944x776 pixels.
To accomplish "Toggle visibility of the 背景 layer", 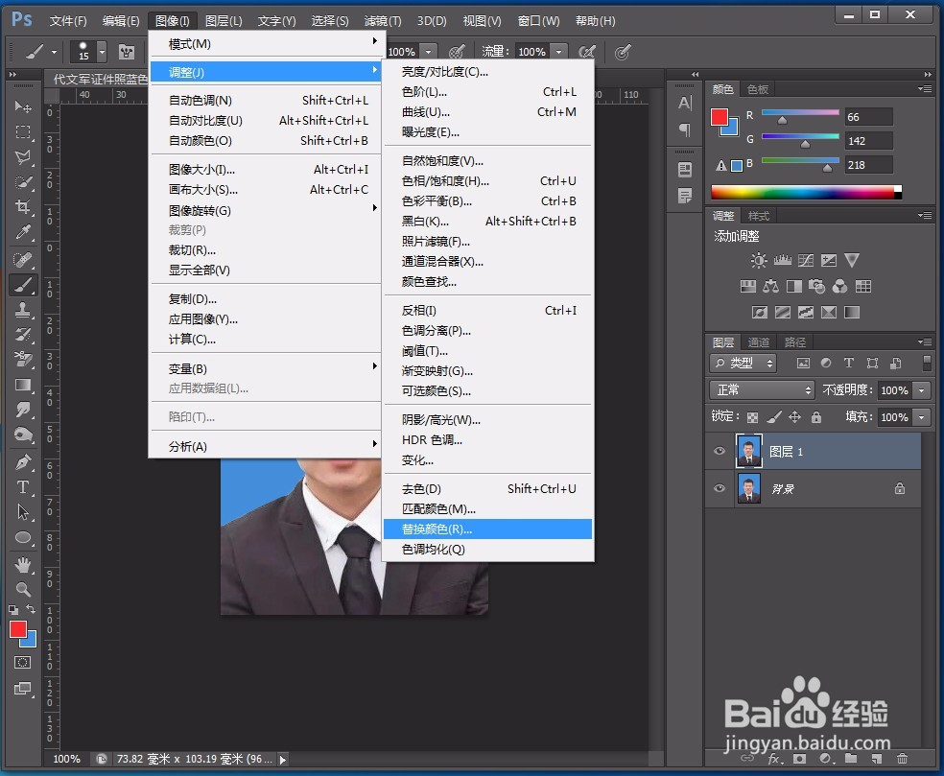I will [720, 487].
